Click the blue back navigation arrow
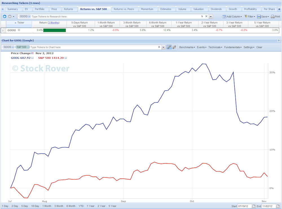The height and width of the screenshot is (209, 282). [5, 17]
